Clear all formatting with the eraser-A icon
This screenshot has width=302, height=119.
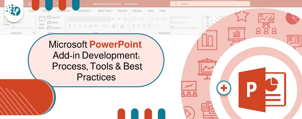tap(125, 19)
